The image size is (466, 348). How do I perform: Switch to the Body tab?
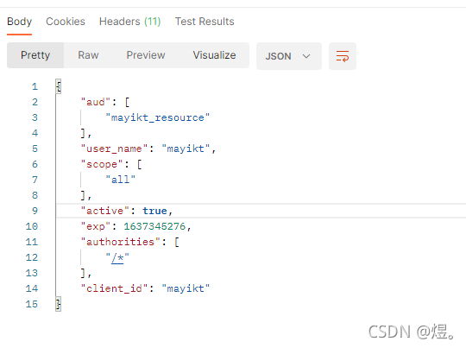pyautogui.click(x=19, y=22)
